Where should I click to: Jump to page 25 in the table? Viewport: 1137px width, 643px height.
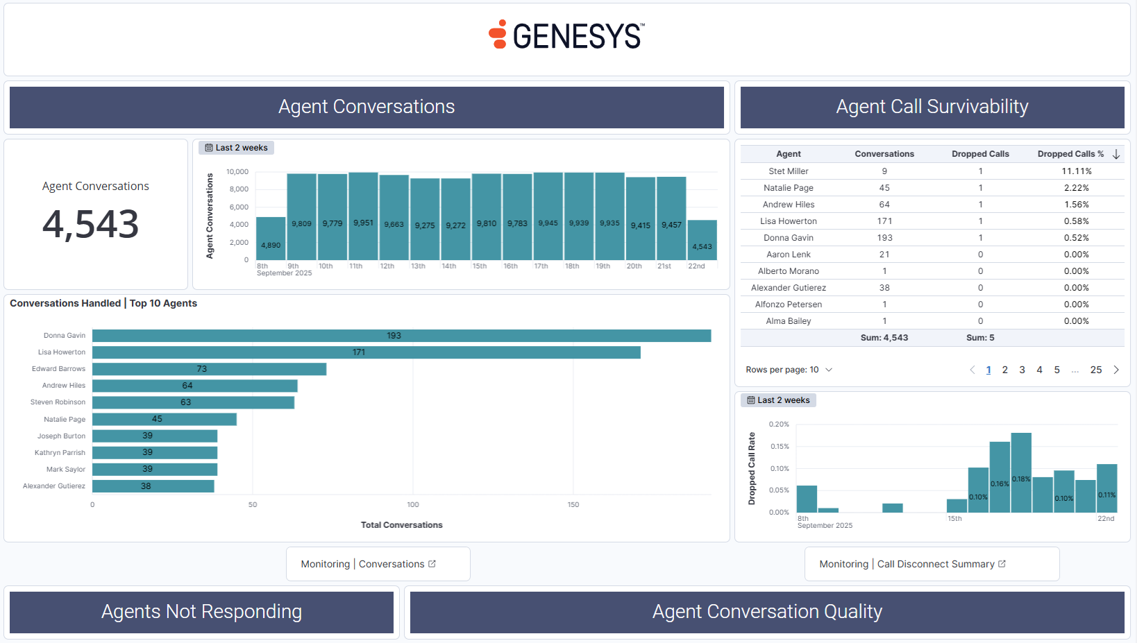coord(1095,370)
